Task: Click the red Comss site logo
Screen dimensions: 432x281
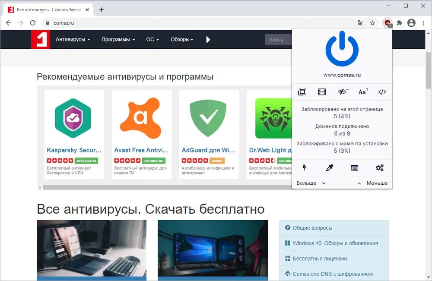Action: (41, 39)
